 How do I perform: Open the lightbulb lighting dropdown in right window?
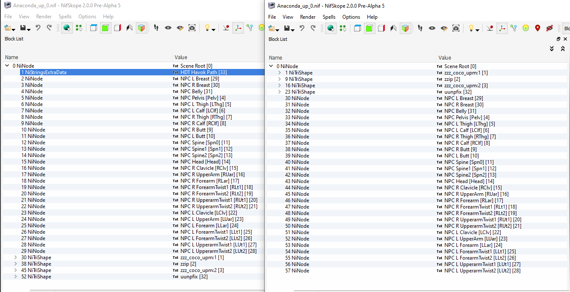(473, 28)
